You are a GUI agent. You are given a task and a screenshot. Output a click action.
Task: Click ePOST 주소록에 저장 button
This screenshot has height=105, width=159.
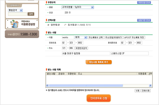[x=134, y=37]
